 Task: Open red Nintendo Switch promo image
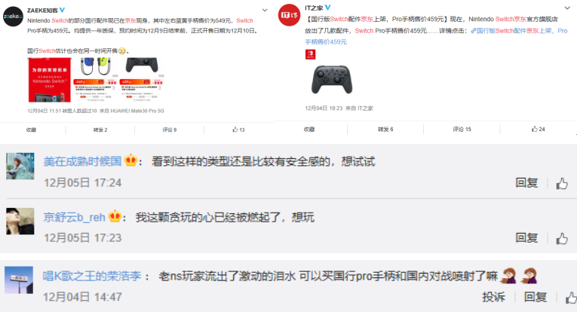[x=50, y=80]
